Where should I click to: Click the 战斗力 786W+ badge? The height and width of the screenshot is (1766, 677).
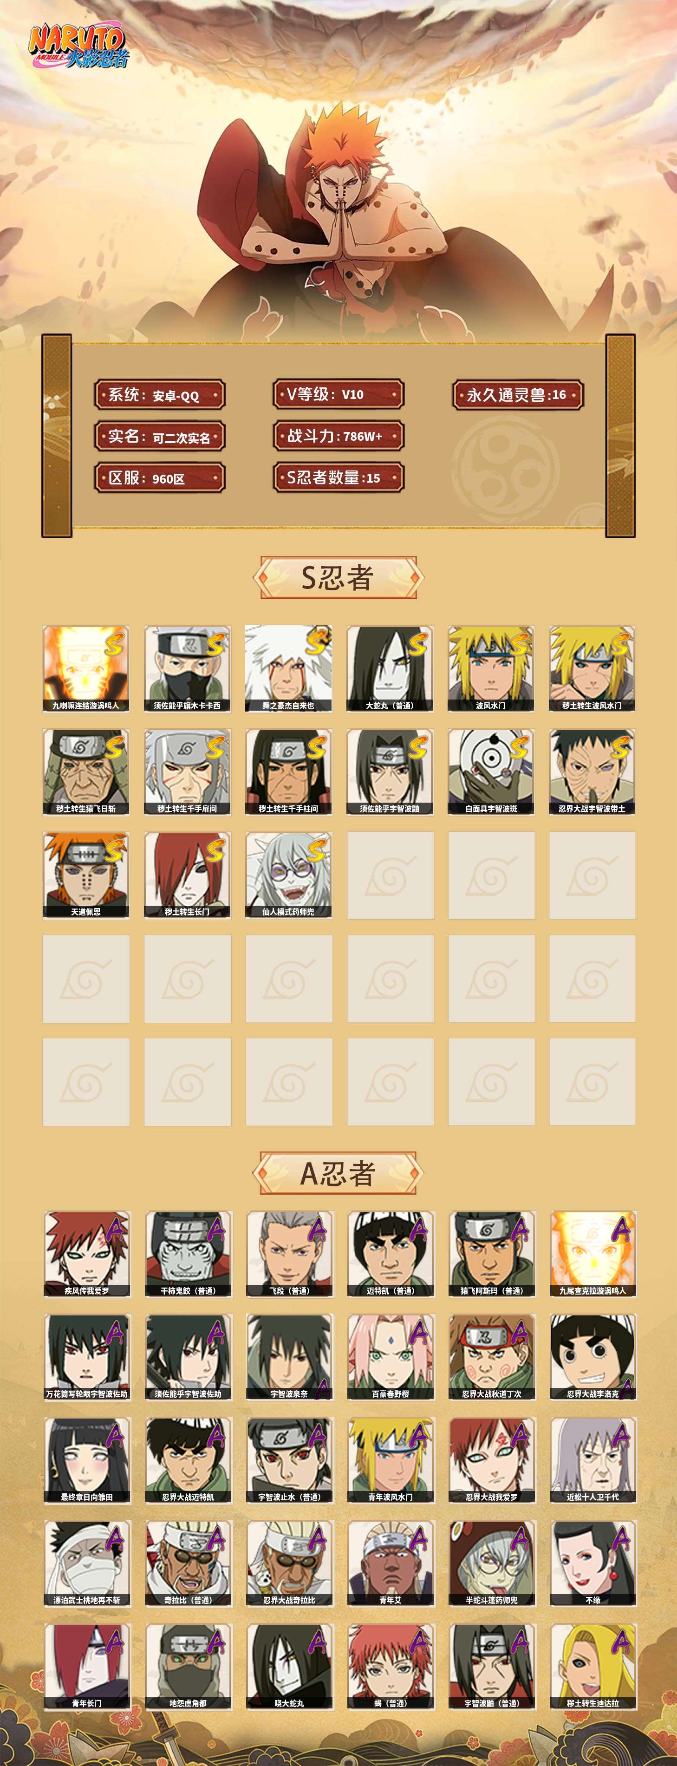click(338, 436)
